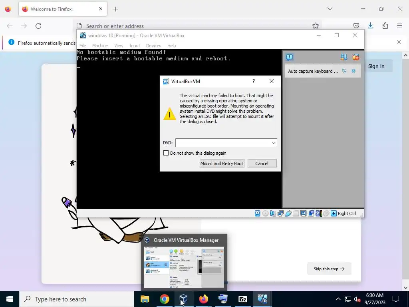
Task: Reload the Firefox page
Action: tap(38, 26)
